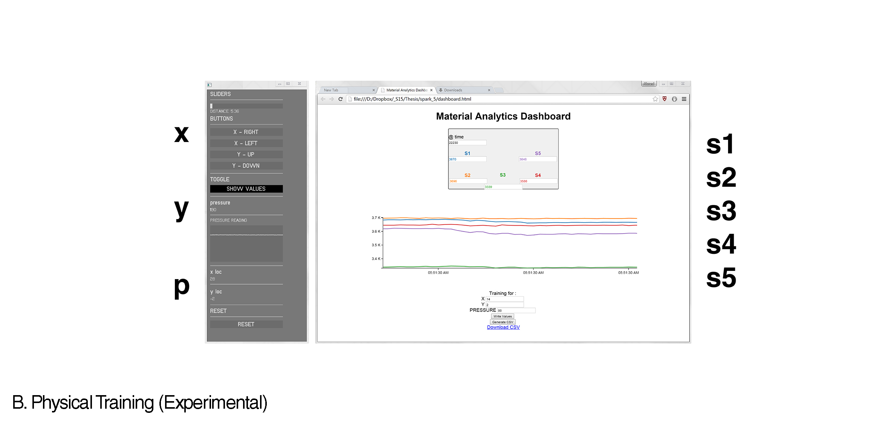Click the browser reload page icon
This screenshot has height=423, width=895.
coord(340,99)
